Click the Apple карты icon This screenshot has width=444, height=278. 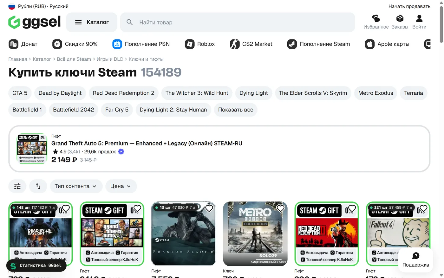[x=370, y=44]
